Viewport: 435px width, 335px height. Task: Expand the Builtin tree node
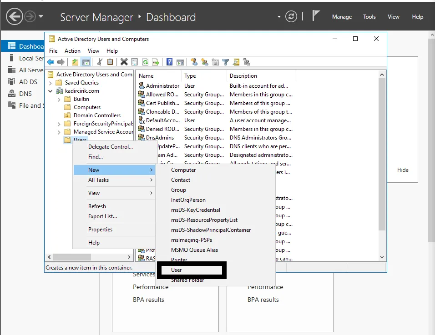tap(59, 99)
